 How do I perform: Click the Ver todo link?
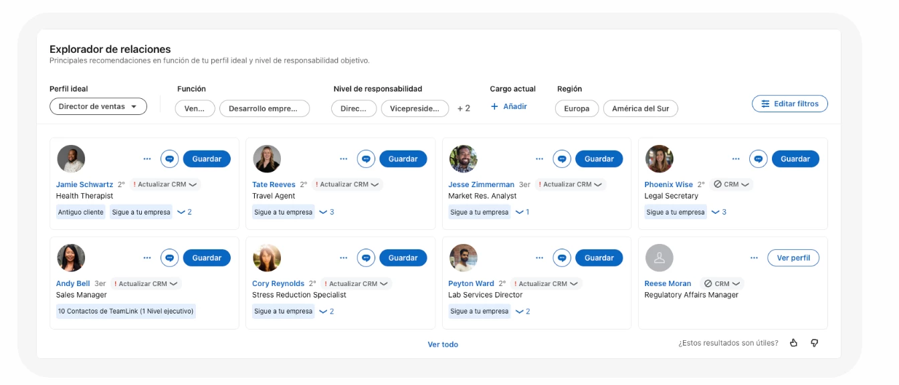[443, 344]
